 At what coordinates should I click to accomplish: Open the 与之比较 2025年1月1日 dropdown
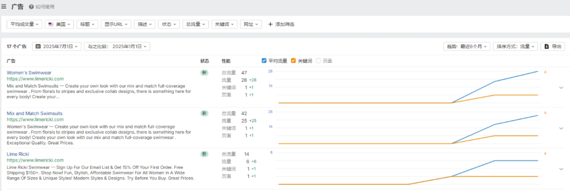(x=117, y=46)
